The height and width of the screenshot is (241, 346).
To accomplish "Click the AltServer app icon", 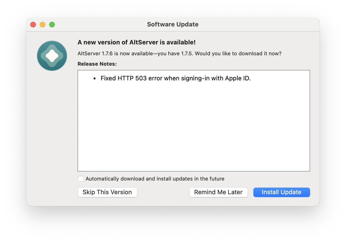I will pyautogui.click(x=52, y=56).
